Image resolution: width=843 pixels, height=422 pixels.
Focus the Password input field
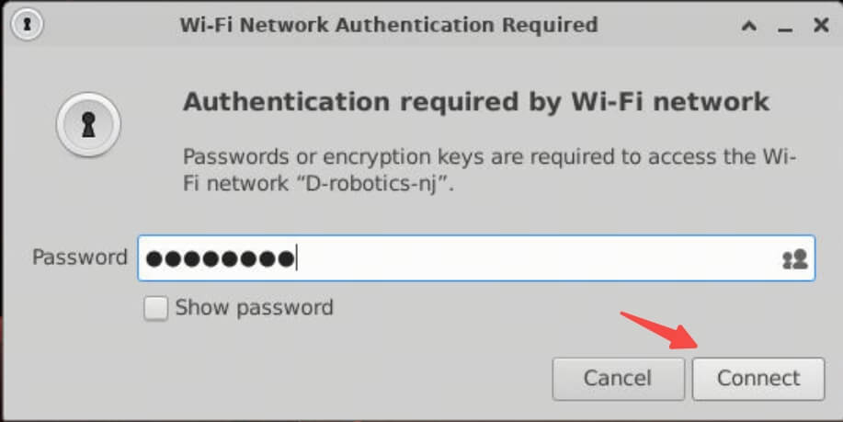(x=533, y=258)
